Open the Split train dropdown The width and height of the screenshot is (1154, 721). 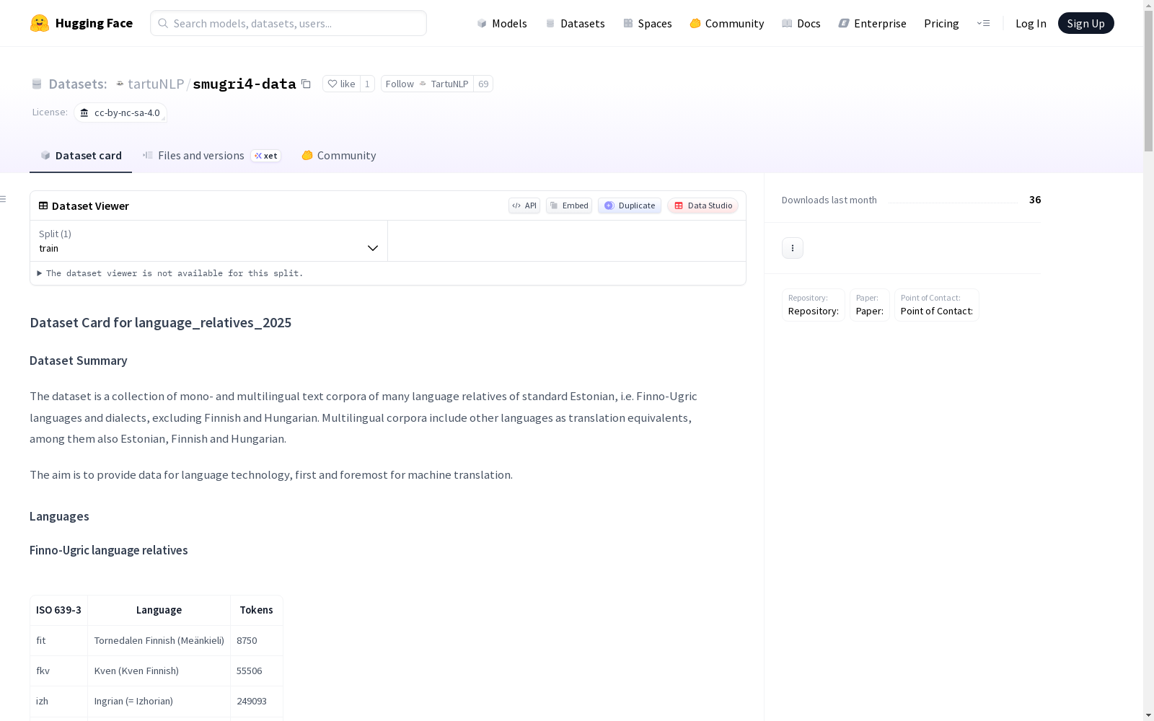[208, 241]
